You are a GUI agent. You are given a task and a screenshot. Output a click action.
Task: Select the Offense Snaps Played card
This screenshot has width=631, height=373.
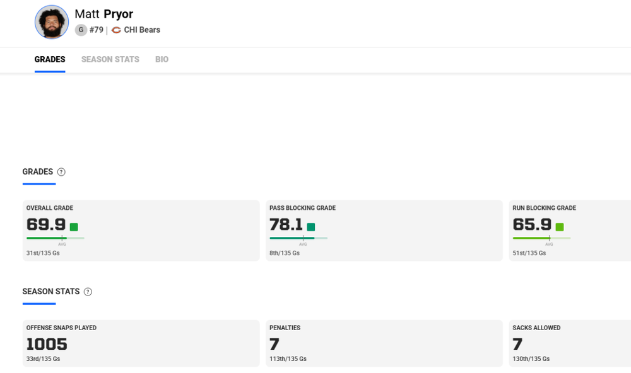(x=141, y=343)
